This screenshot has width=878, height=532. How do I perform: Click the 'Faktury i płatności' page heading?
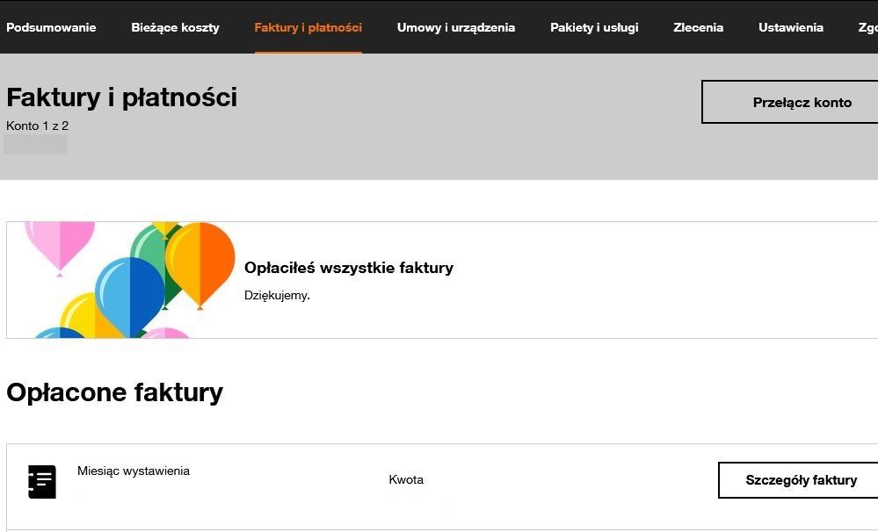point(121,97)
